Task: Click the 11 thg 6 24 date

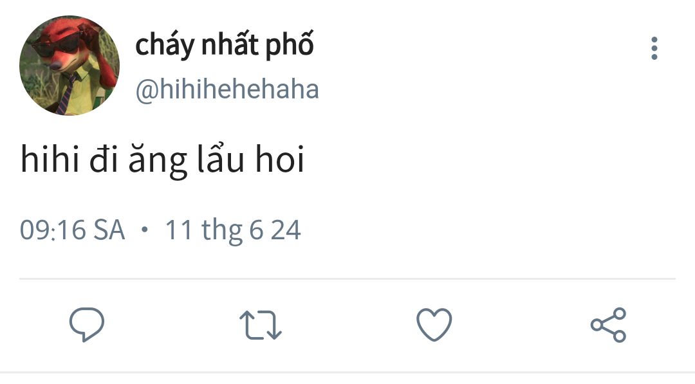Action: coord(233,230)
